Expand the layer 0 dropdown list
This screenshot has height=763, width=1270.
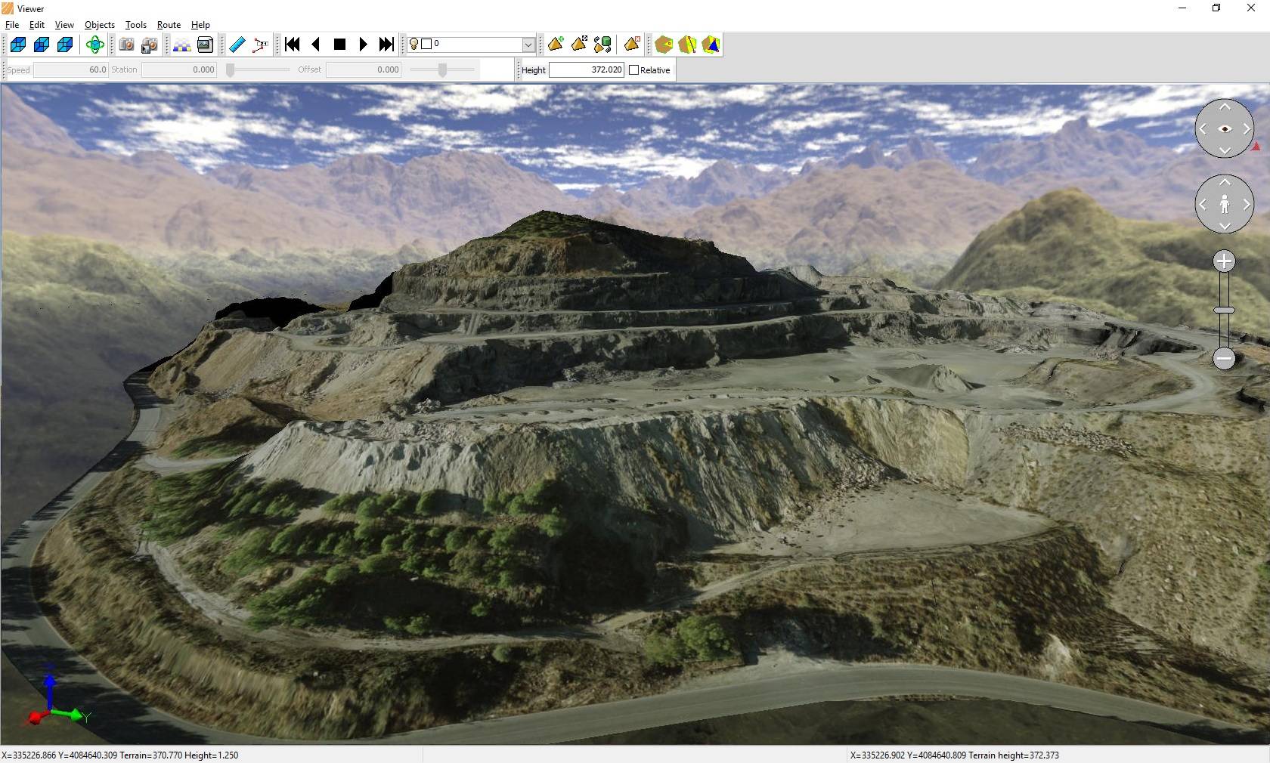(x=528, y=45)
